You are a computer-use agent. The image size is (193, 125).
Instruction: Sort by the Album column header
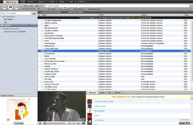(x=144, y=15)
